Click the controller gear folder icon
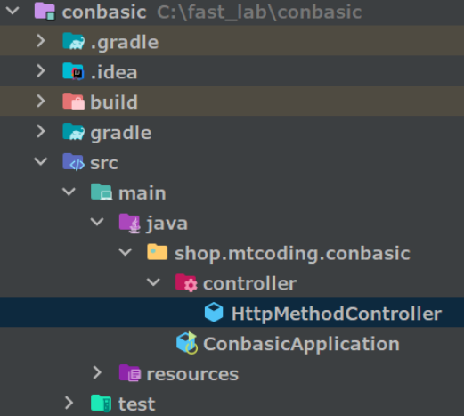Image resolution: width=464 pixels, height=416 pixels. click(x=186, y=283)
